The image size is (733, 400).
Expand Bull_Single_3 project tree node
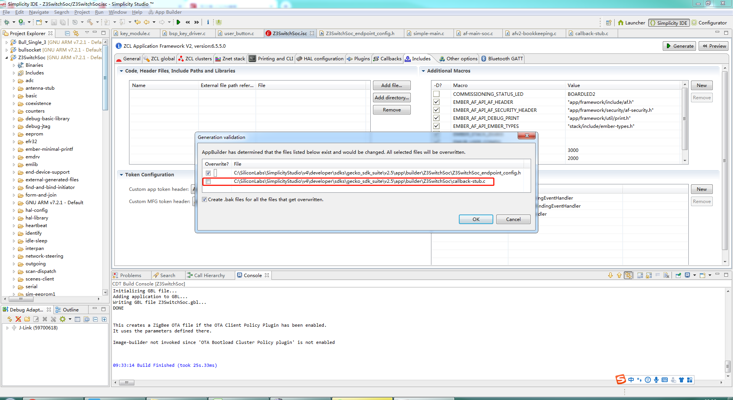pos(6,42)
